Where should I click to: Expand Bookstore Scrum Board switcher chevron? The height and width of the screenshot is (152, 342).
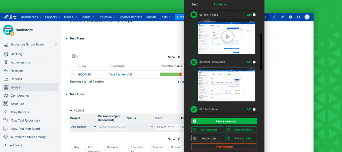56,45
